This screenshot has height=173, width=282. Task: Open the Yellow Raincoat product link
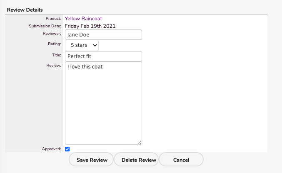pos(83,19)
